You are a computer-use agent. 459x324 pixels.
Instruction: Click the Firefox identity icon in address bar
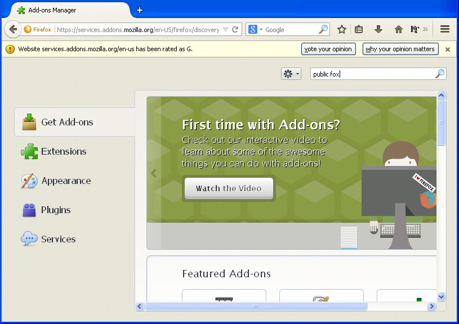38,30
